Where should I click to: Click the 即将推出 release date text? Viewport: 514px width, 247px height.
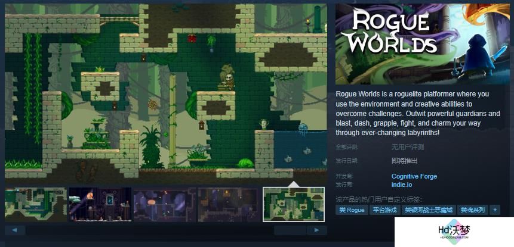click(404, 161)
